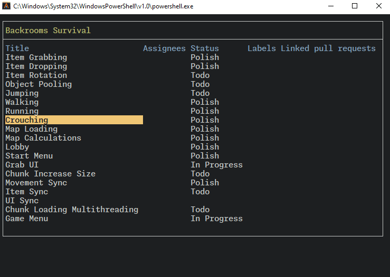Screen dimensions: 390x277
Task: Close the PowerShell window
Action: click(x=378, y=6)
